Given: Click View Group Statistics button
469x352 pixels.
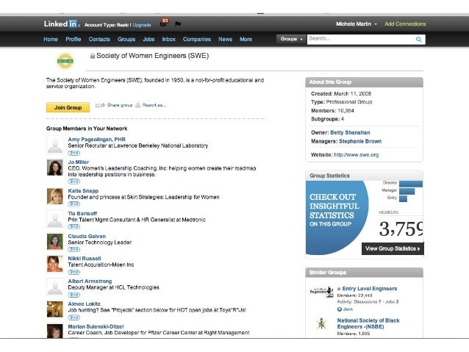Looking at the screenshot, I should [x=393, y=248].
